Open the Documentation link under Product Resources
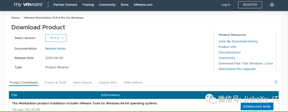This screenshot has width=288, height=112. (230, 53)
